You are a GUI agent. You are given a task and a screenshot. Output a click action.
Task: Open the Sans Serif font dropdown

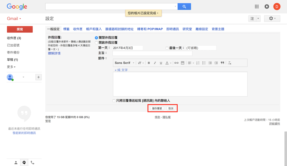[124, 63]
